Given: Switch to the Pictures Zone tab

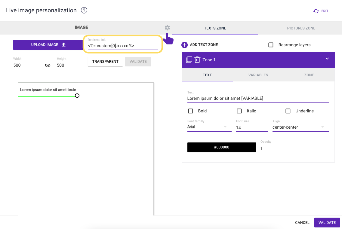Looking at the screenshot, I should [301, 28].
